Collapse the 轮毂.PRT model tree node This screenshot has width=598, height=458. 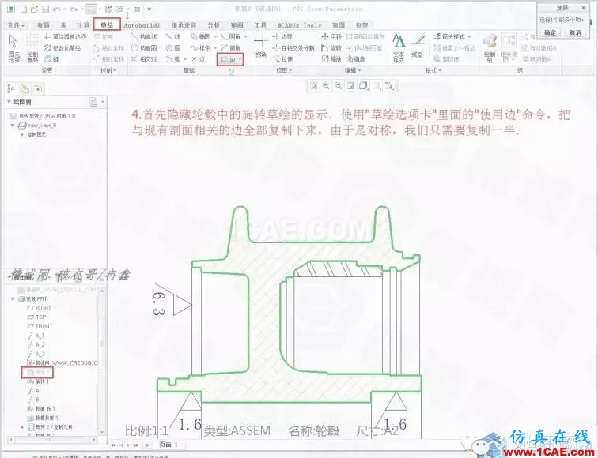coord(13,298)
